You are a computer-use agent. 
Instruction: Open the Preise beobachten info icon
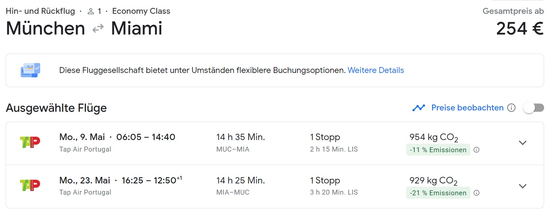(511, 108)
